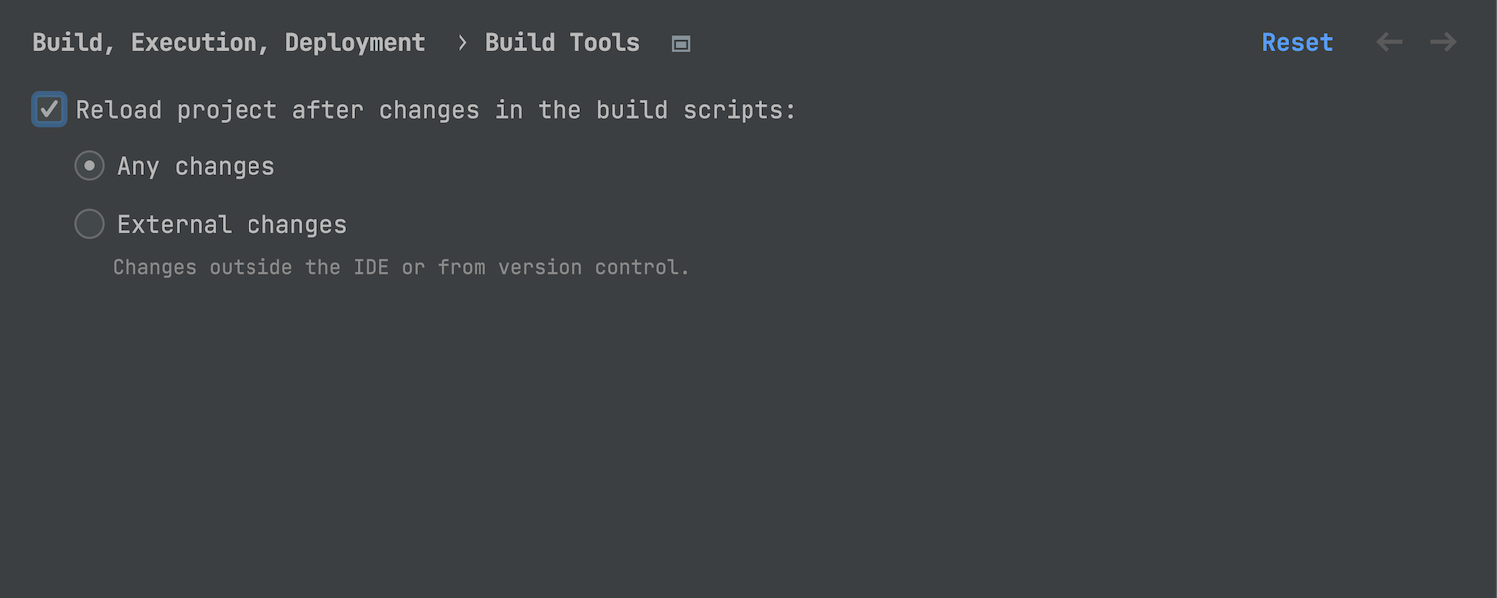Viewport: 1497px width, 598px height.
Task: Click the Reload project after changes label
Action: [436, 110]
